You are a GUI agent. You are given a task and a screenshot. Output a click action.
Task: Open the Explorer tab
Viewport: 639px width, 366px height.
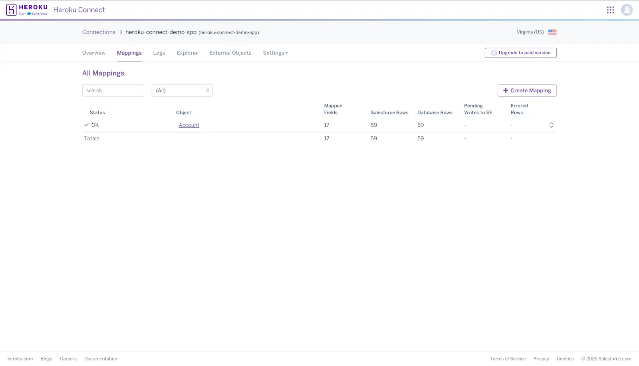[x=187, y=53]
